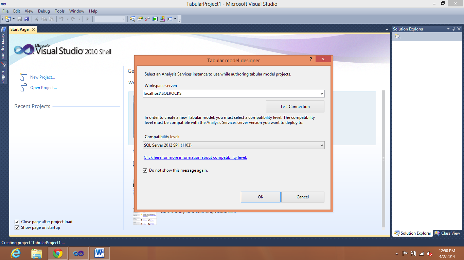Open Solution Explorer window position dropdown
Screen dimensions: 464x260
448,29
